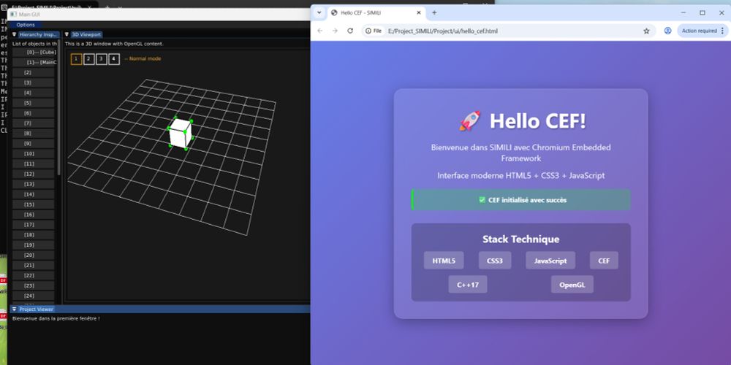The image size is (731, 365).
Task: Minimize the Chrome window
Action: pyautogui.click(x=683, y=12)
